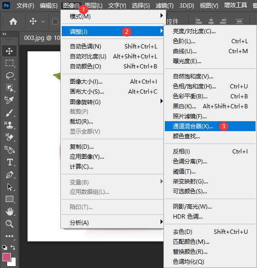Viewport: 257px width, 268px height.
Task: Open the move tool preset dropdown arrow
Action: click(x=43, y=22)
